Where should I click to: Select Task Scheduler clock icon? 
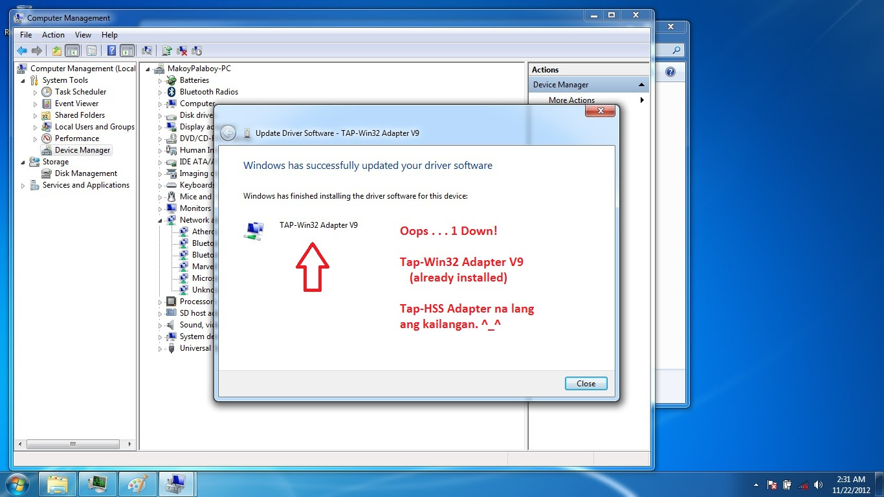click(x=47, y=92)
